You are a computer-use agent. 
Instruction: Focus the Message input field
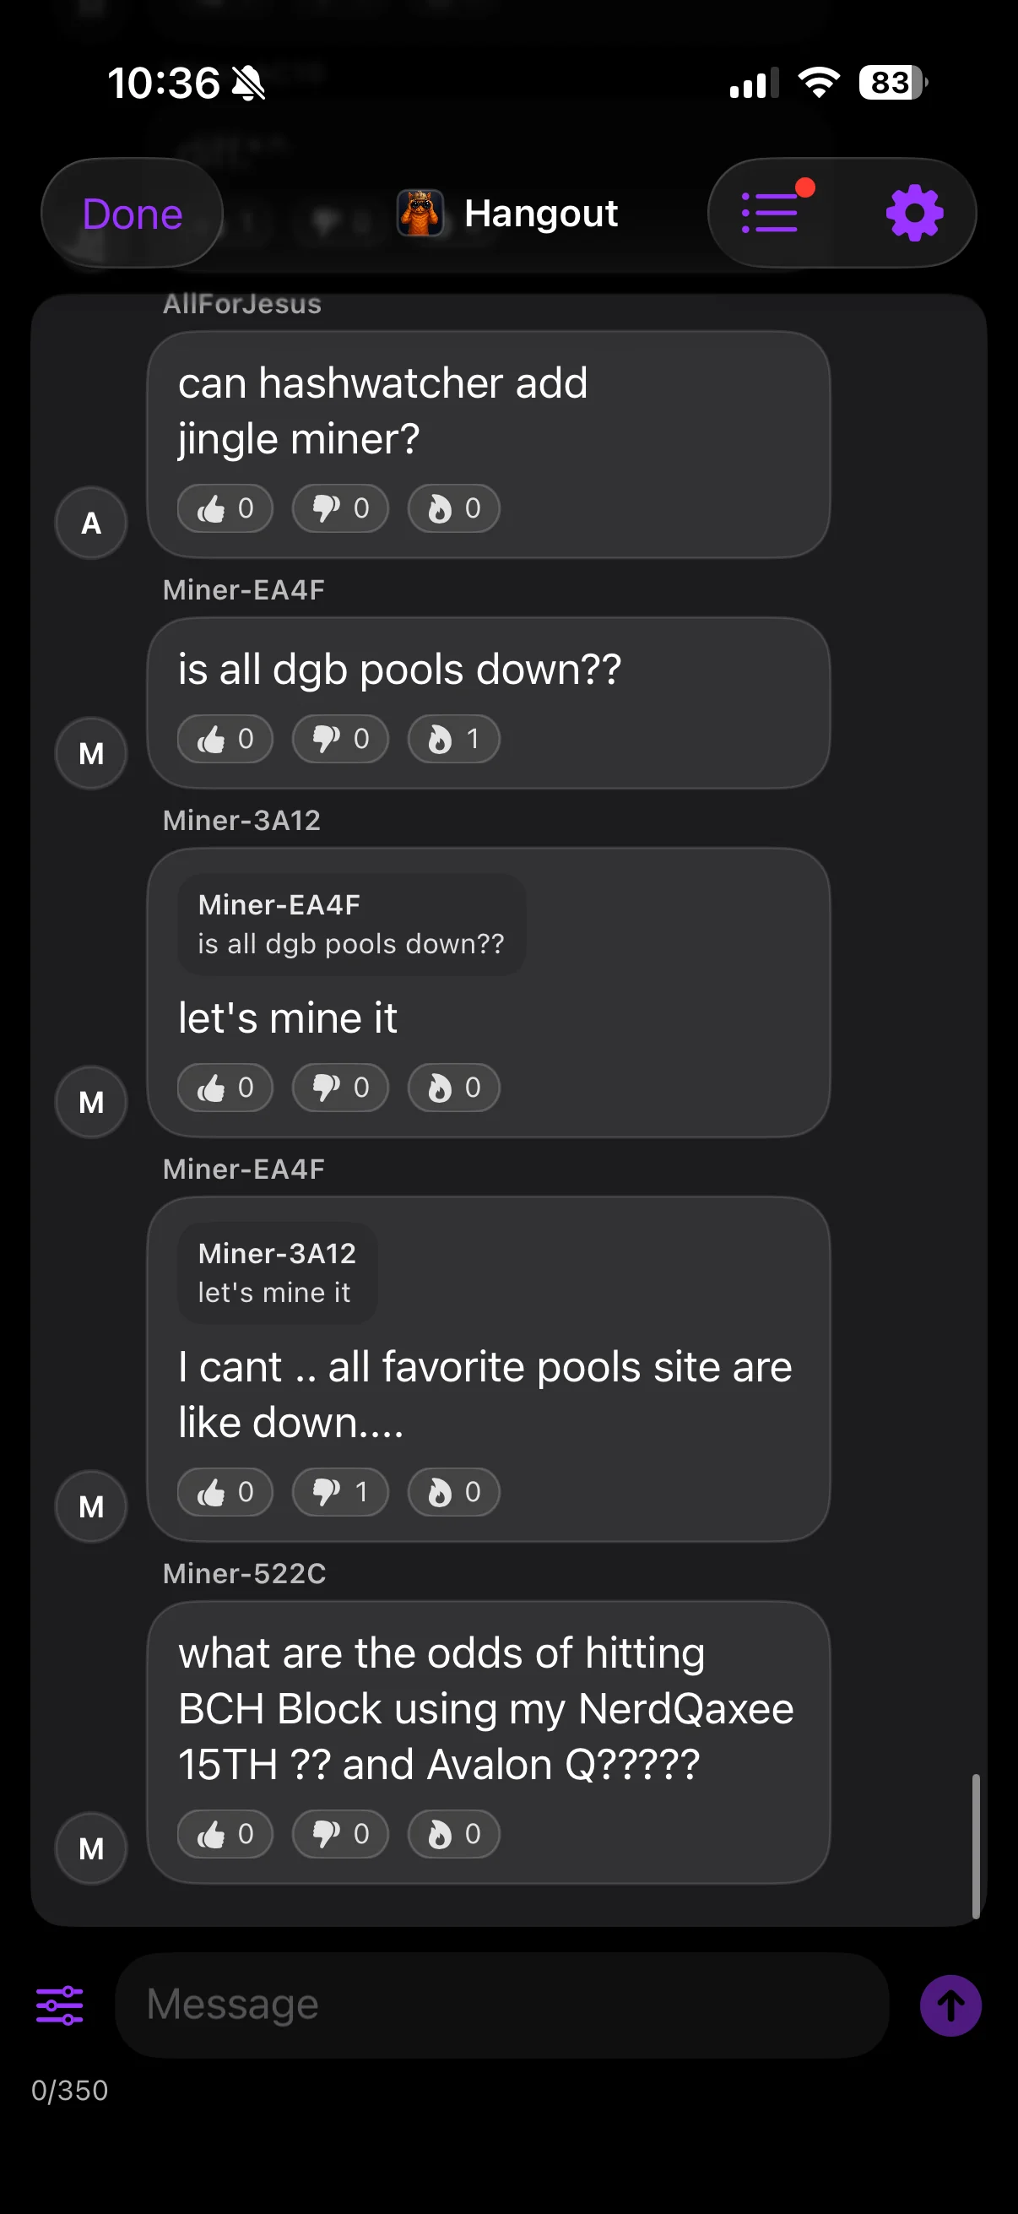[501, 2005]
